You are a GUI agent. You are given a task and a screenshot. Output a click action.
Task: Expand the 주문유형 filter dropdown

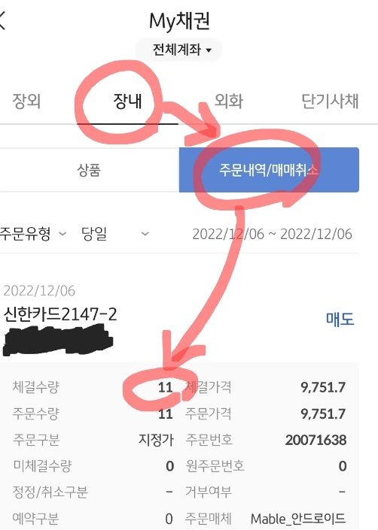coord(33,234)
